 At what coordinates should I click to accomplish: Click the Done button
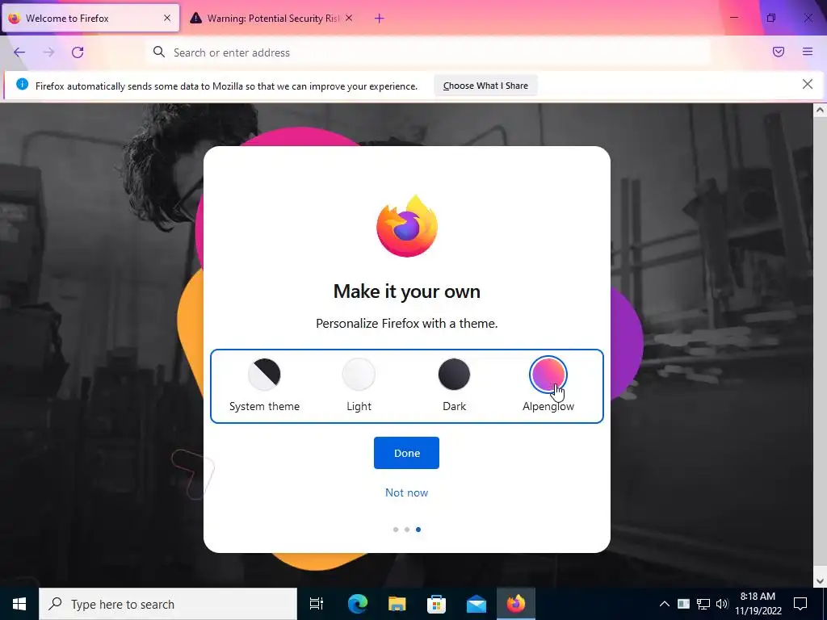click(406, 453)
